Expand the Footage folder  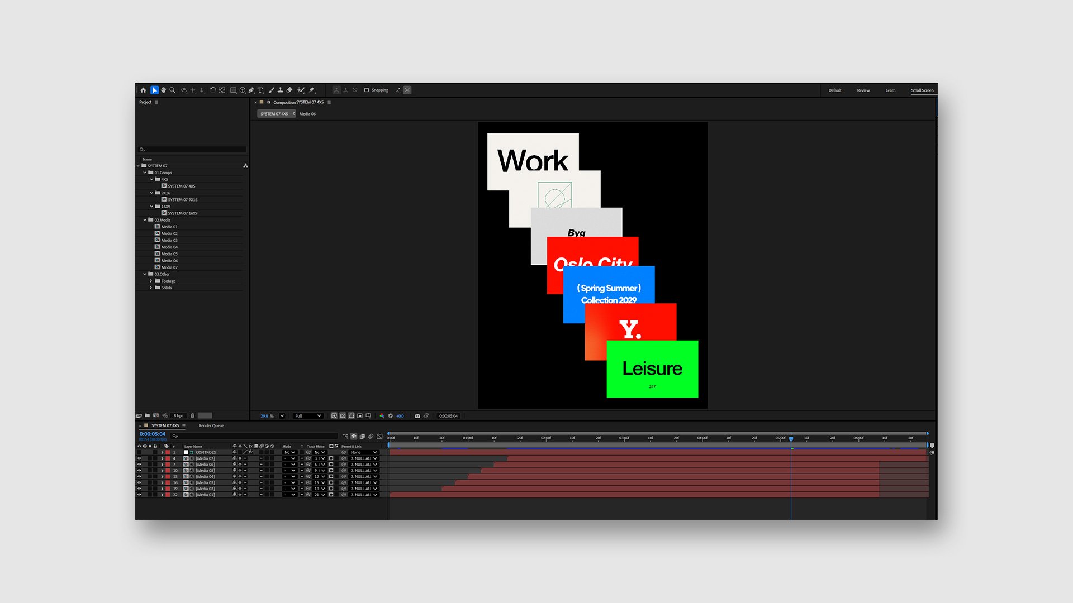point(151,281)
